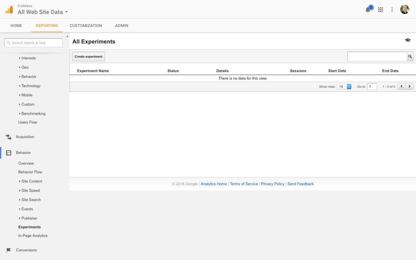Expand the Mobile report group
The width and height of the screenshot is (416, 260).
[26, 95]
